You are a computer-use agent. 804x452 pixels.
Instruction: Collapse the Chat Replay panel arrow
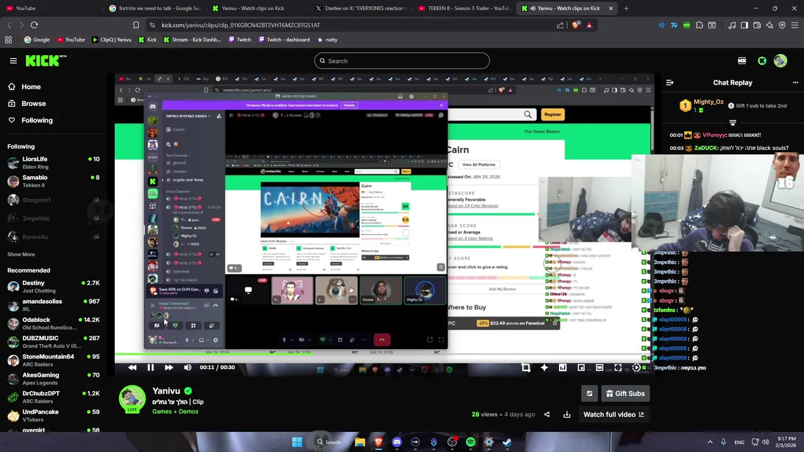pyautogui.click(x=670, y=82)
